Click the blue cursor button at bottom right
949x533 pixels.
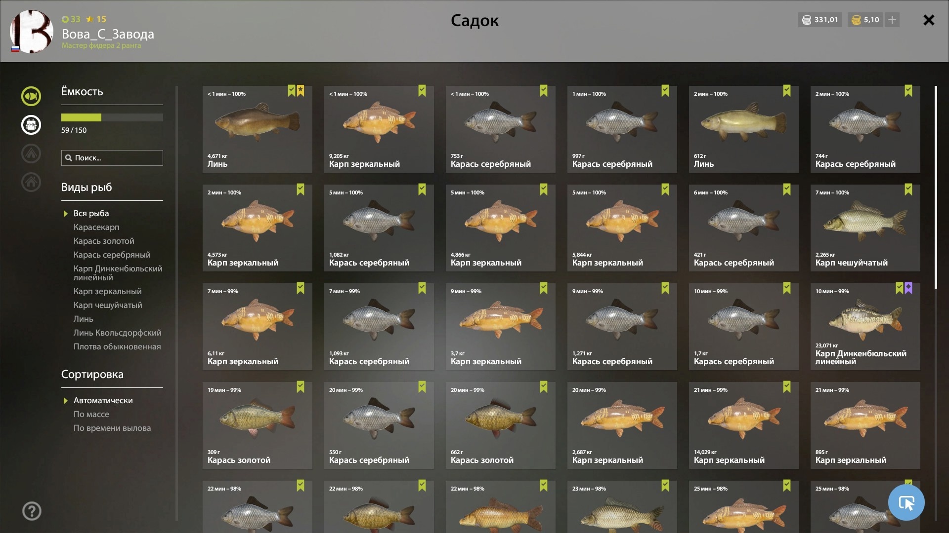[x=906, y=503]
